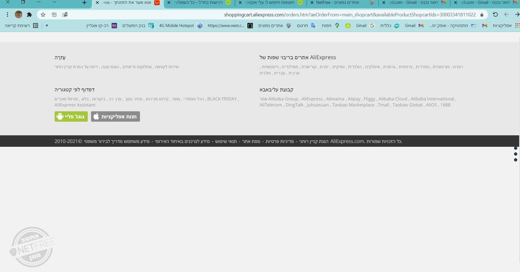The height and width of the screenshot is (272, 520).
Task: Open the Gmail bookmark with Google G icon
Action: (365, 26)
